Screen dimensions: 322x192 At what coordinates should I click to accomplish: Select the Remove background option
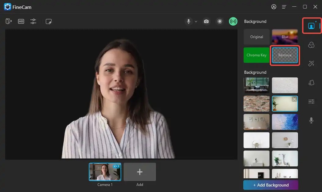coord(285,55)
